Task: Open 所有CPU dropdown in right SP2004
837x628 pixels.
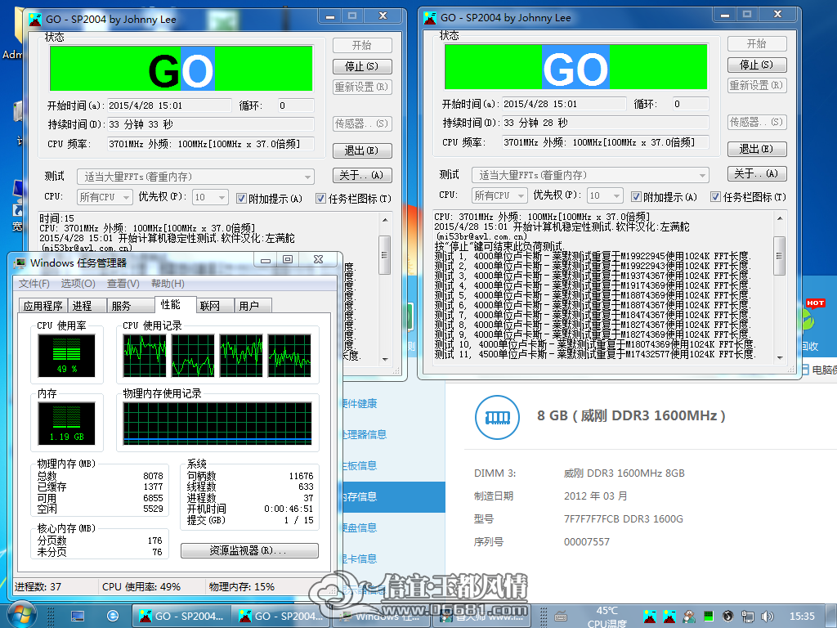Action: [499, 196]
